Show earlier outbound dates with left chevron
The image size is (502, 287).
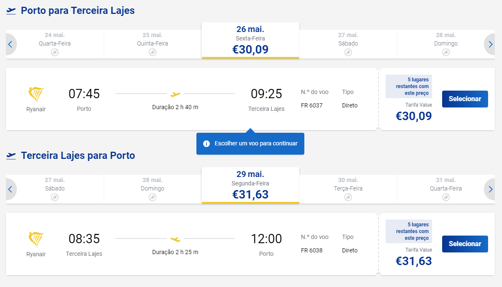(11, 44)
